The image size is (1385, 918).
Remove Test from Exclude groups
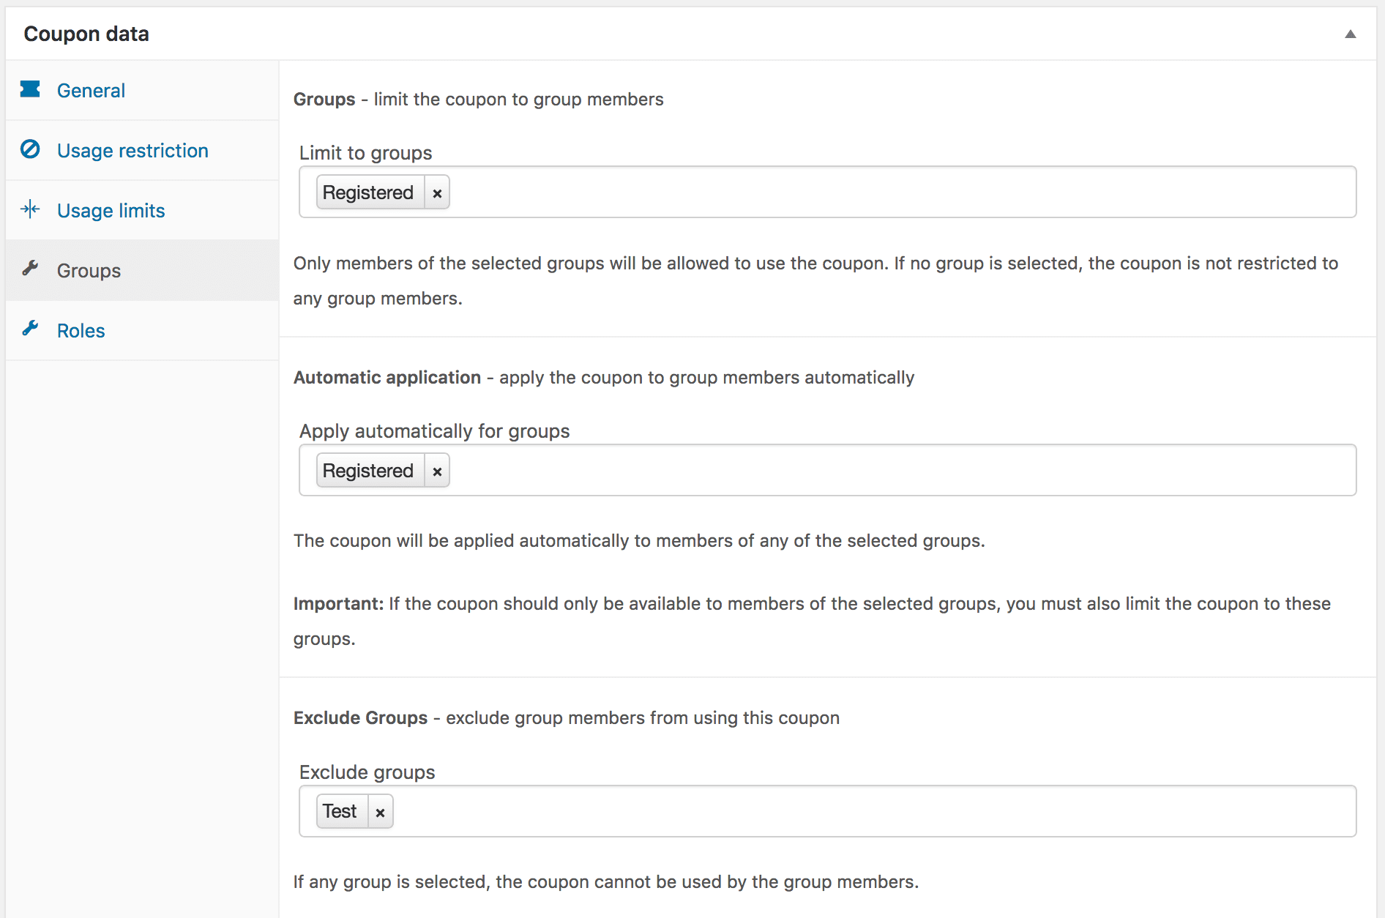pos(380,813)
